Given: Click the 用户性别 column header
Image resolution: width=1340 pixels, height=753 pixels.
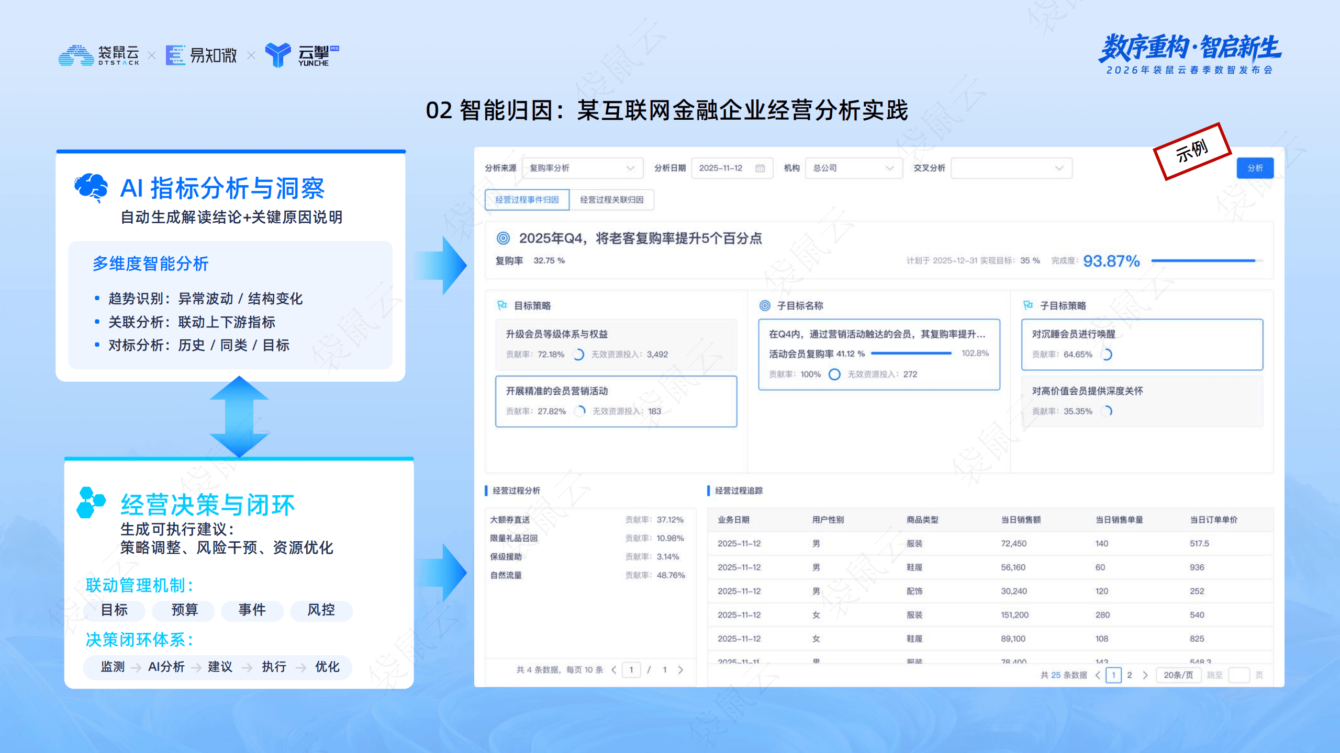Looking at the screenshot, I should (828, 520).
